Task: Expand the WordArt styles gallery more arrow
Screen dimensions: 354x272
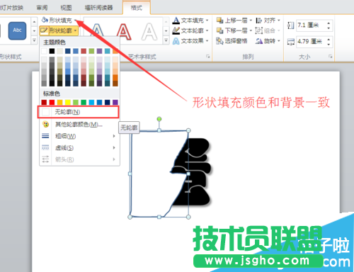Action: [166, 40]
